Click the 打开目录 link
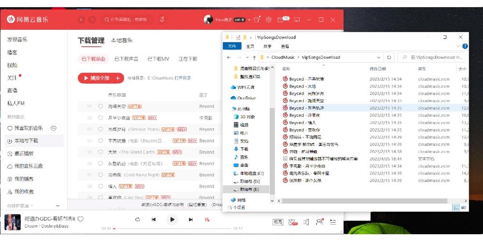The width and height of the screenshot is (483, 241). point(183,78)
